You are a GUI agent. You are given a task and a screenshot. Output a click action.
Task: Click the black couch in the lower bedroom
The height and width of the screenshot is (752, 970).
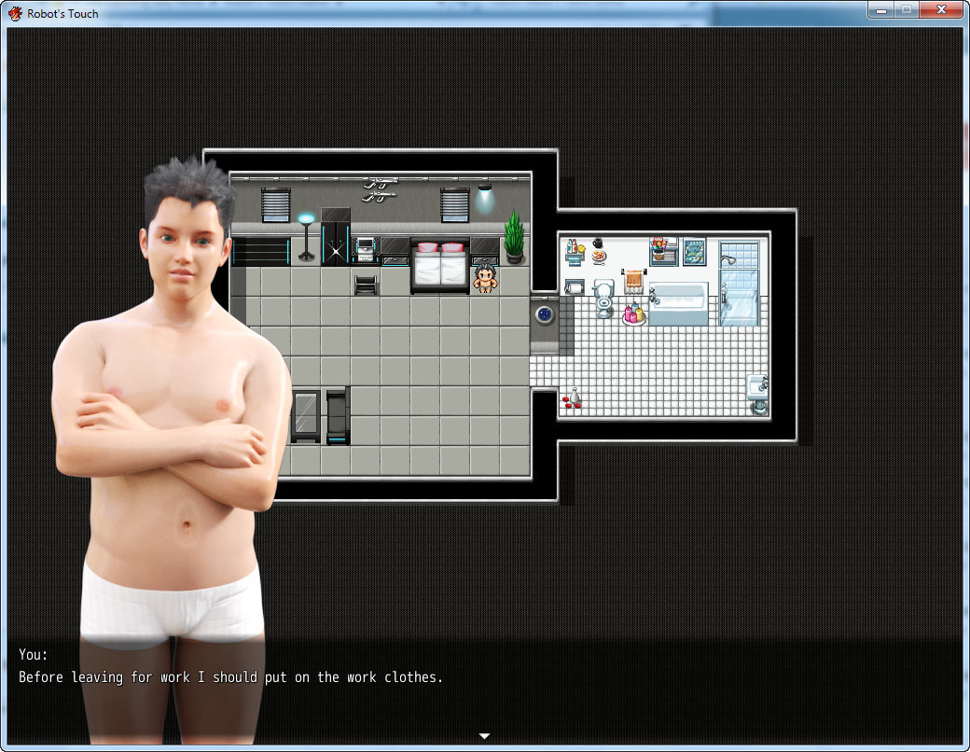click(x=338, y=416)
